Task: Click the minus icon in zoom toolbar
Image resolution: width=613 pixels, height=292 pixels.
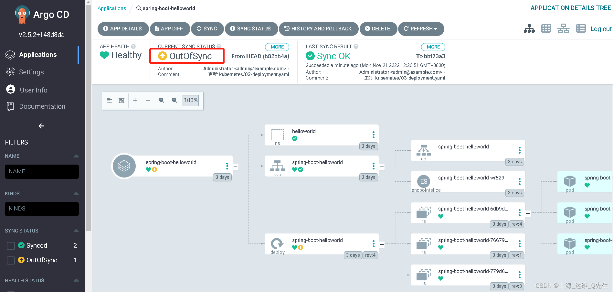Action: 148,100
